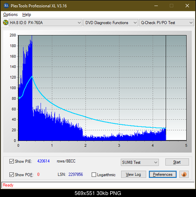Toggle the Show POF checkbox
The height and width of the screenshot is (197, 196).
pyautogui.click(x=11, y=175)
